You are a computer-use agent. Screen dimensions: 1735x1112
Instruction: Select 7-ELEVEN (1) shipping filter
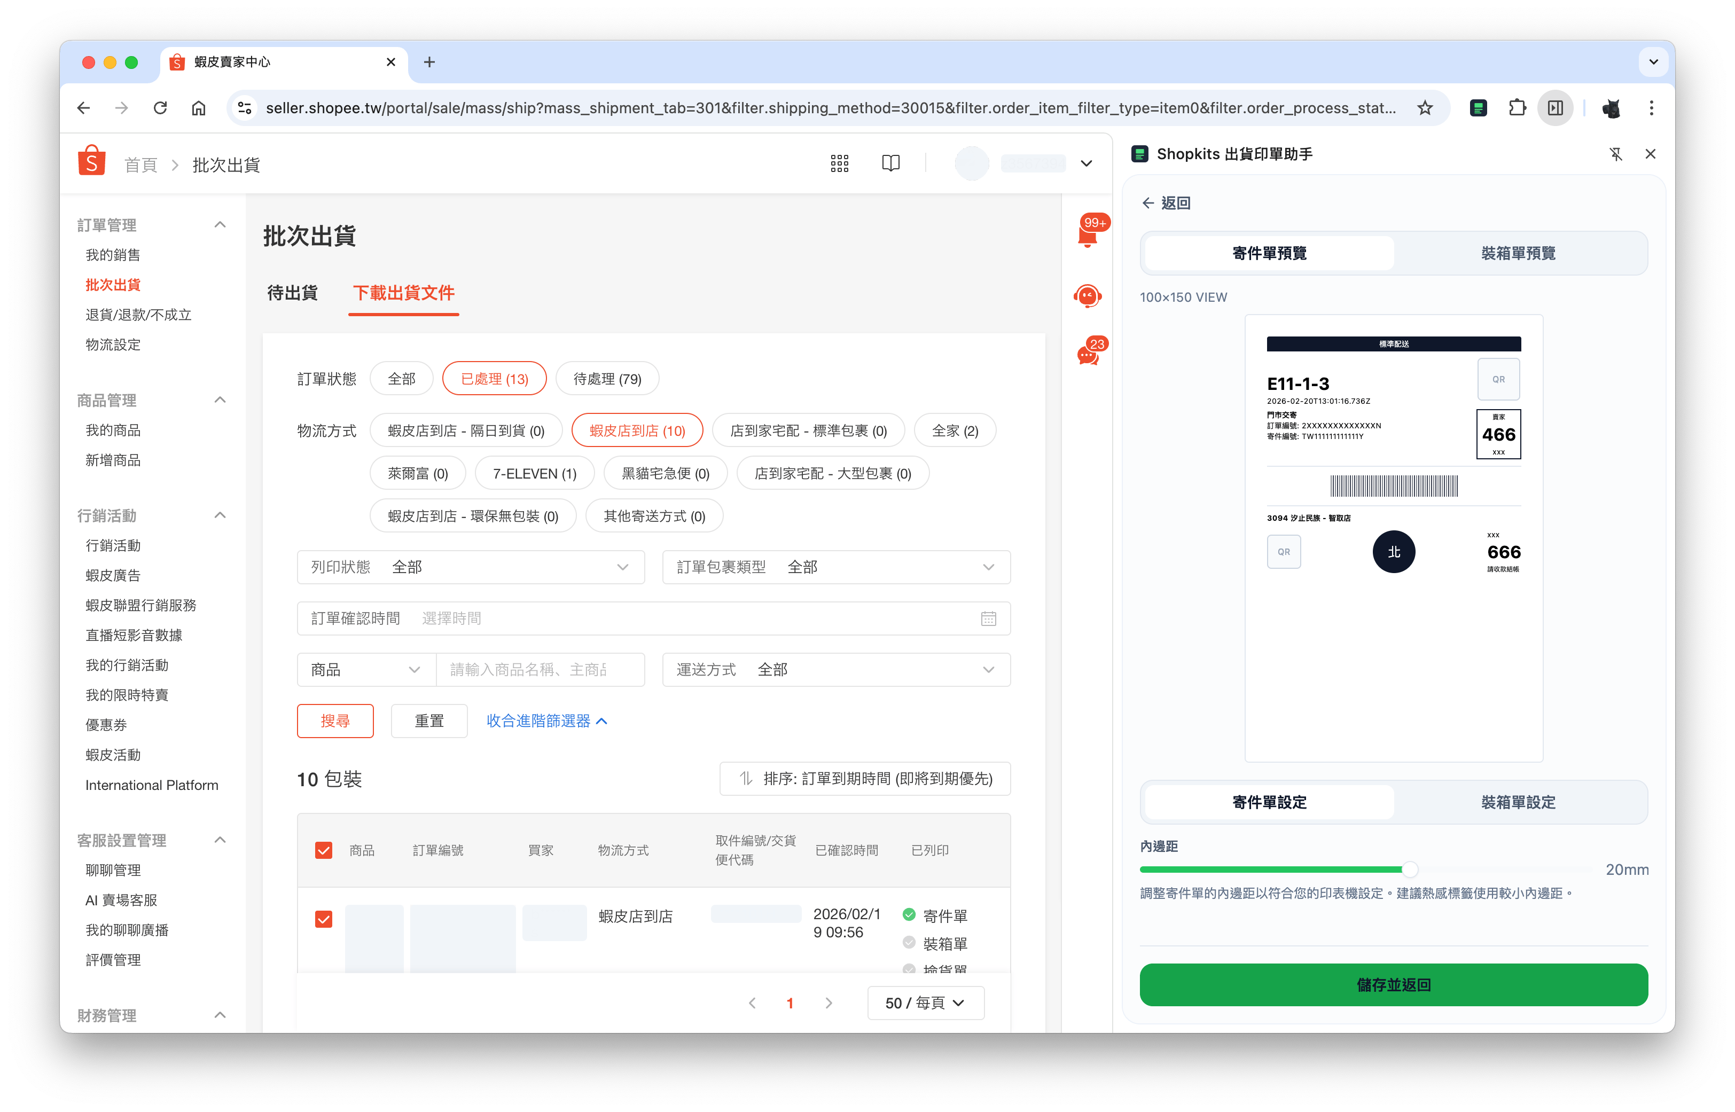pos(534,474)
